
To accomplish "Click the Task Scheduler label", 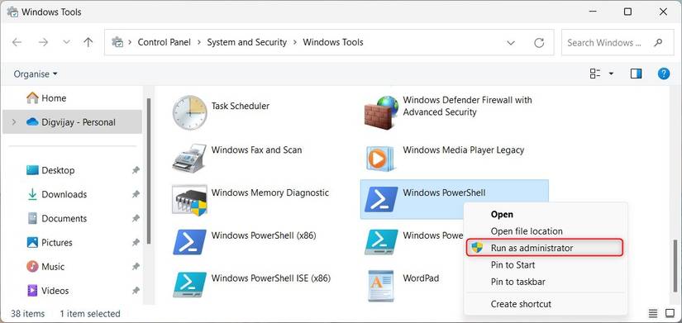I will pos(241,106).
